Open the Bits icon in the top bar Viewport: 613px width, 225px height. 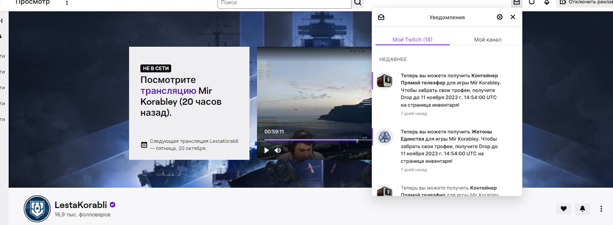[547, 3]
